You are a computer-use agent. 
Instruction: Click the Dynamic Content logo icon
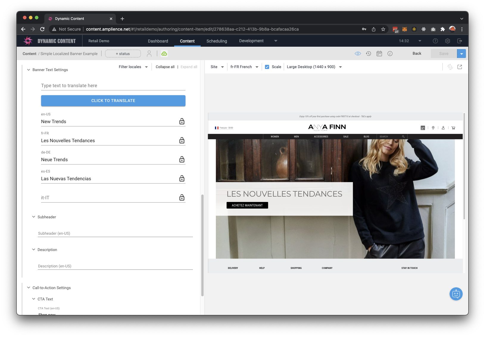click(x=28, y=41)
